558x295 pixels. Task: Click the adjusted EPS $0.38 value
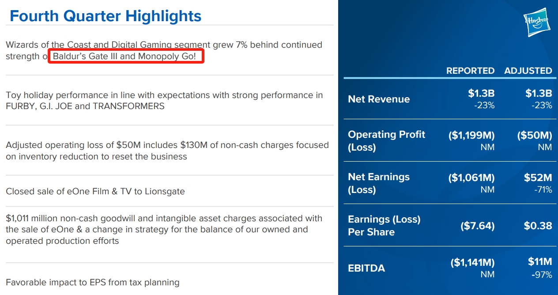pos(538,226)
